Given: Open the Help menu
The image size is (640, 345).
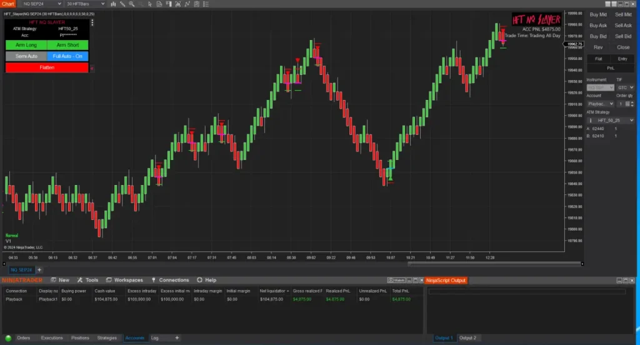Looking at the screenshot, I should [x=206, y=280].
